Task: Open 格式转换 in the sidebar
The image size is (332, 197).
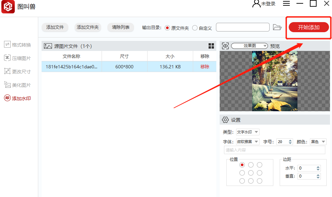Action: 17,45
